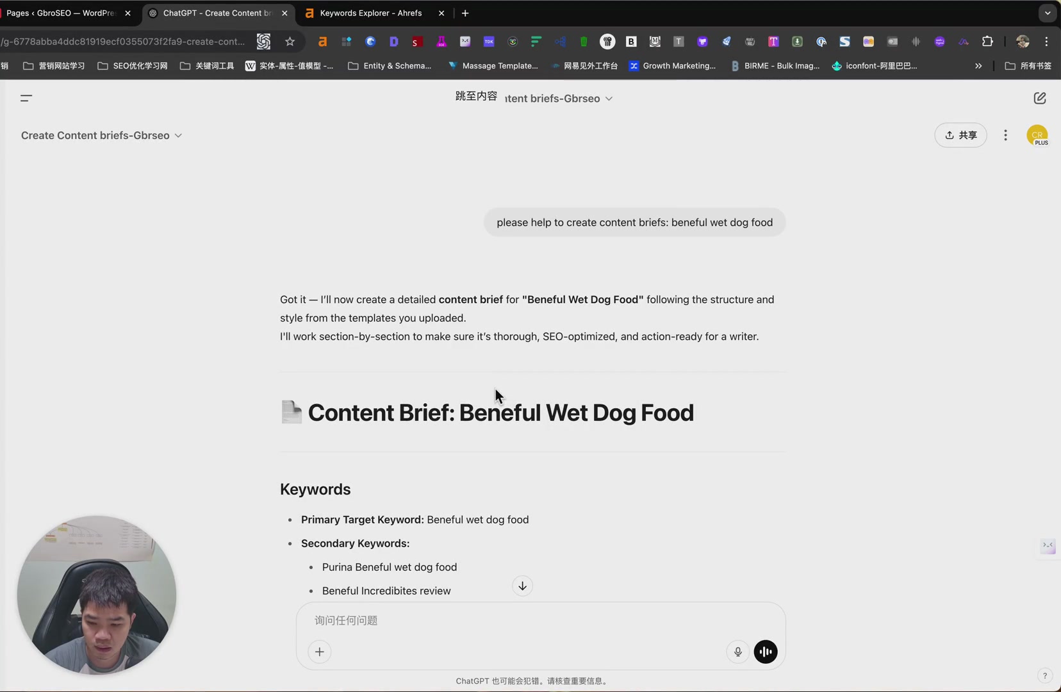Open the Chrome profile picture icon
The height and width of the screenshot is (692, 1061).
(1023, 42)
